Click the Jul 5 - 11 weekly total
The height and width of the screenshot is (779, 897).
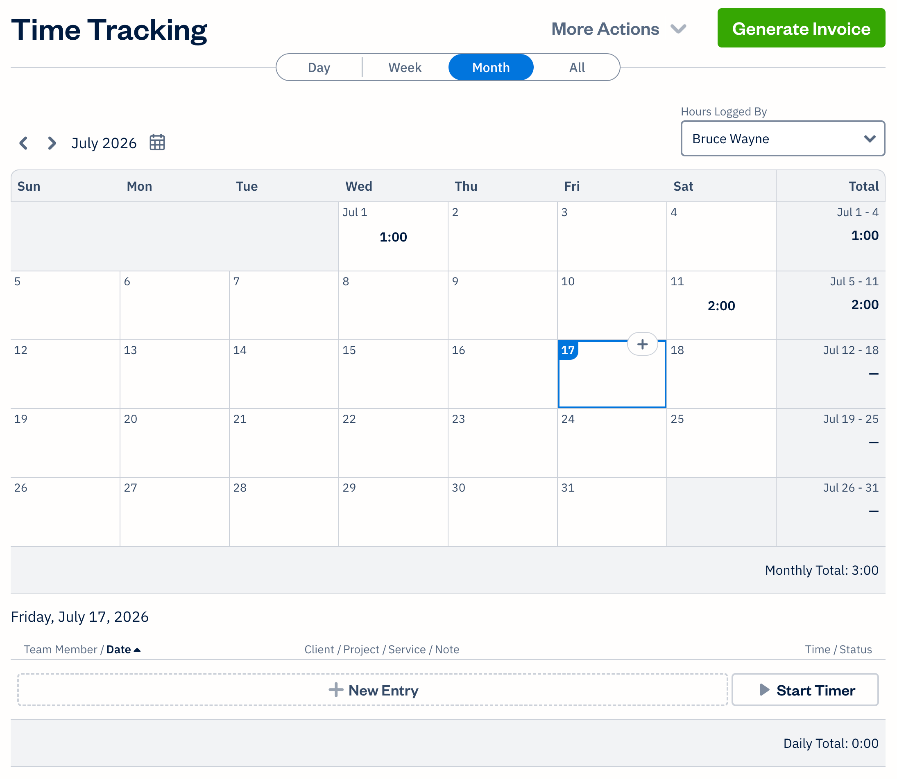click(831, 306)
